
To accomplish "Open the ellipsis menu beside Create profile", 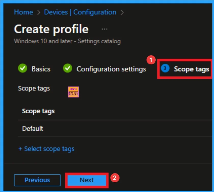I will coord(104,29).
